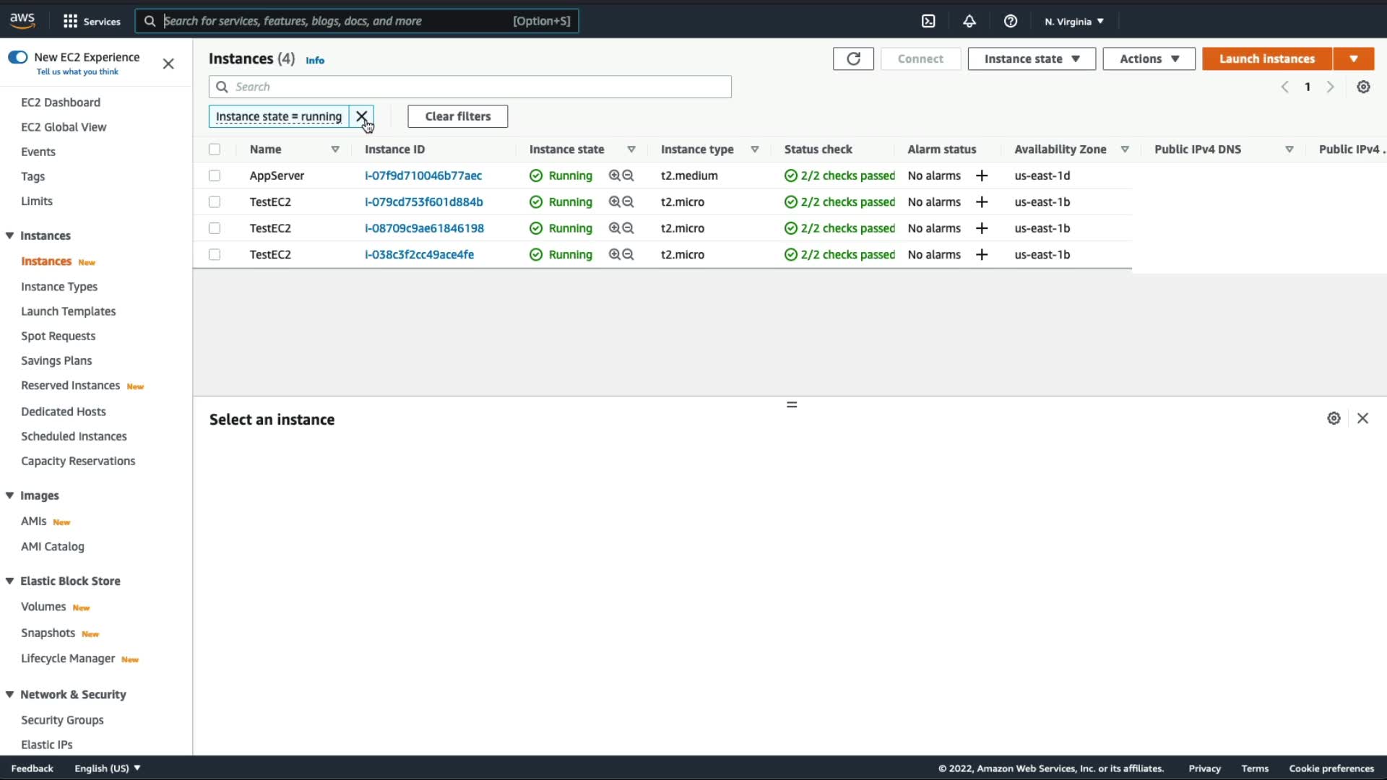Open table preferences gear near pagination

click(1363, 87)
